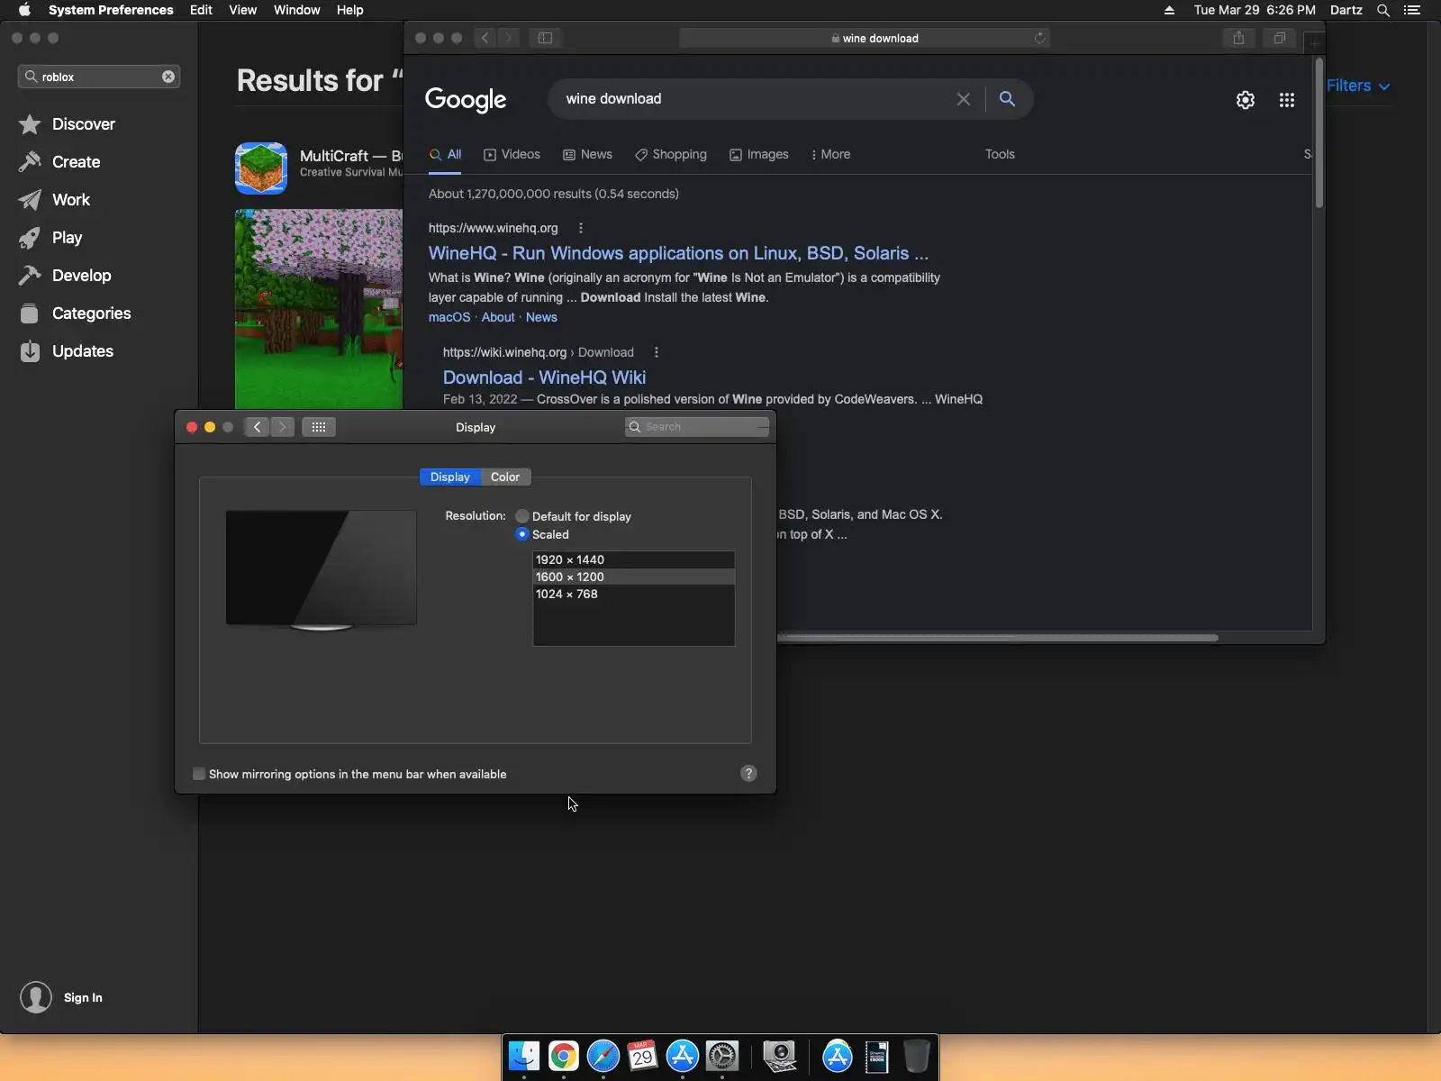Open Safari share button
This screenshot has height=1081, width=1441.
[1239, 38]
